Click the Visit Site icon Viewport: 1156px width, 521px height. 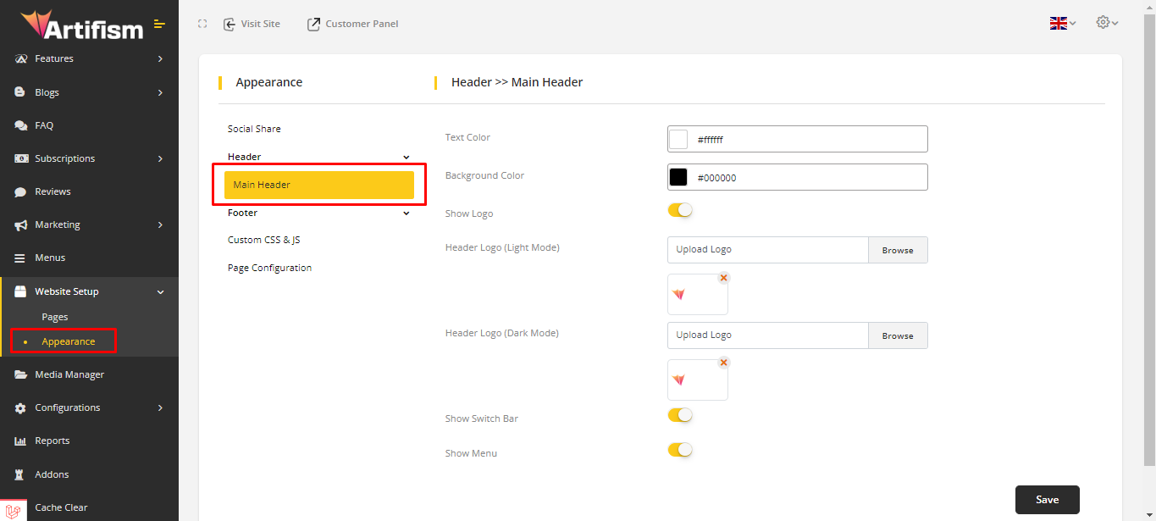(x=230, y=24)
